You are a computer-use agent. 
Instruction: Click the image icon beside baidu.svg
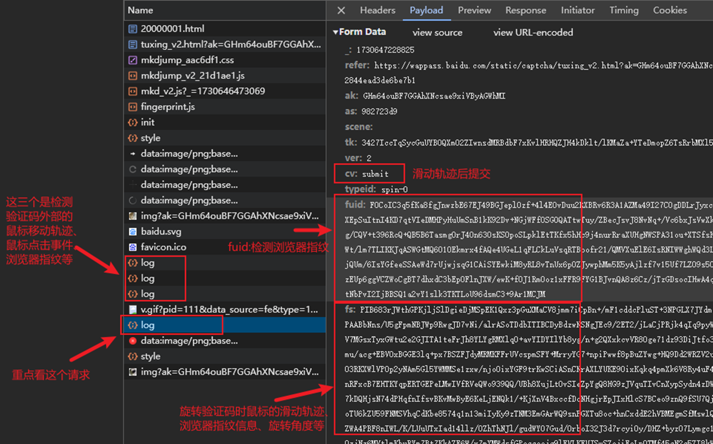click(133, 231)
